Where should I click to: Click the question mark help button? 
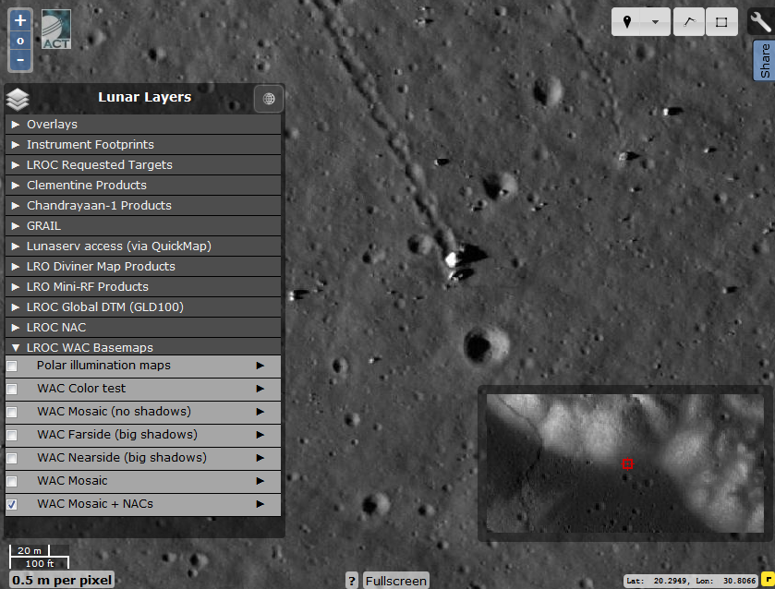point(351,581)
